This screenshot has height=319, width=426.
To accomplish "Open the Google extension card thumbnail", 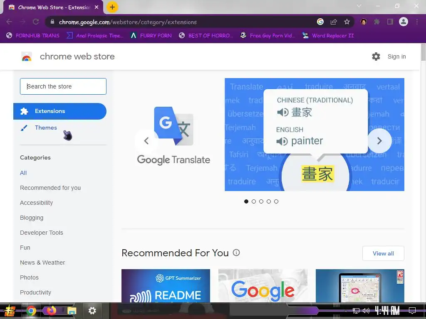I will click(x=263, y=286).
